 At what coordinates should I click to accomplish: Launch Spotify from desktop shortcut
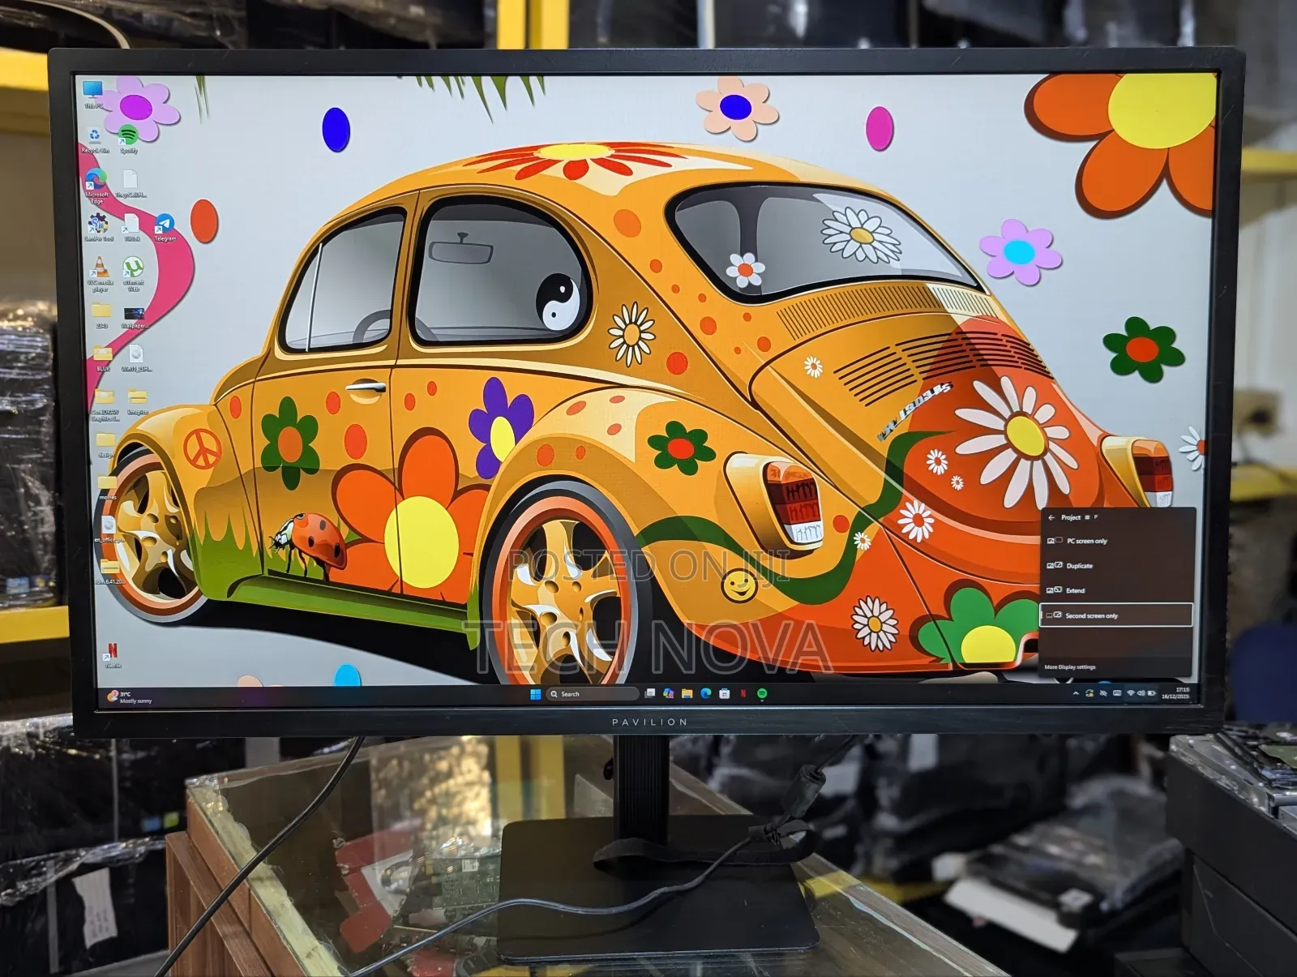tap(128, 139)
